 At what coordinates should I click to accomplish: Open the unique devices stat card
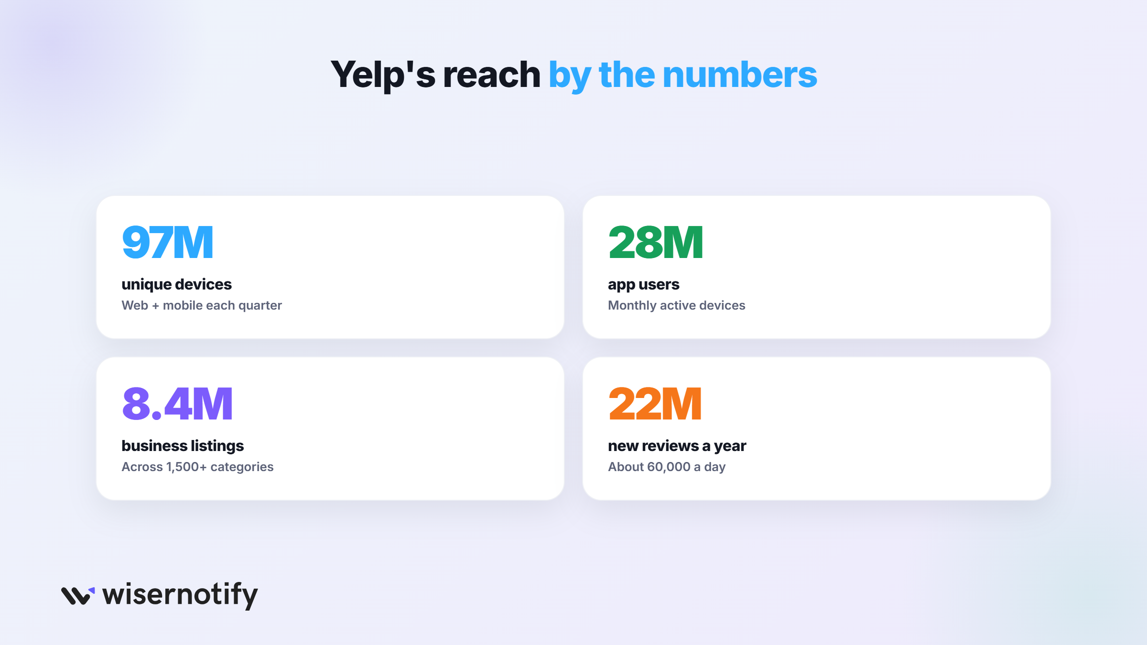coord(330,267)
